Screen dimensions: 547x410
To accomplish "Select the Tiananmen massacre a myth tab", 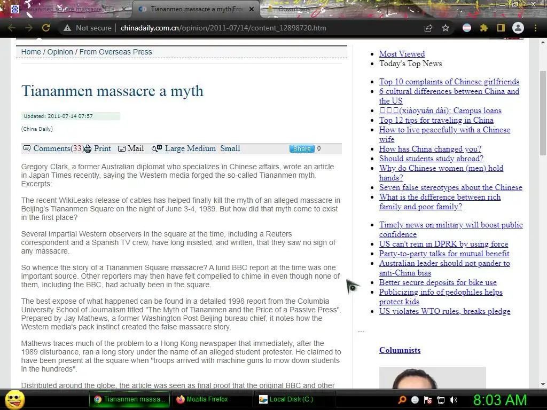I will coord(196,9).
